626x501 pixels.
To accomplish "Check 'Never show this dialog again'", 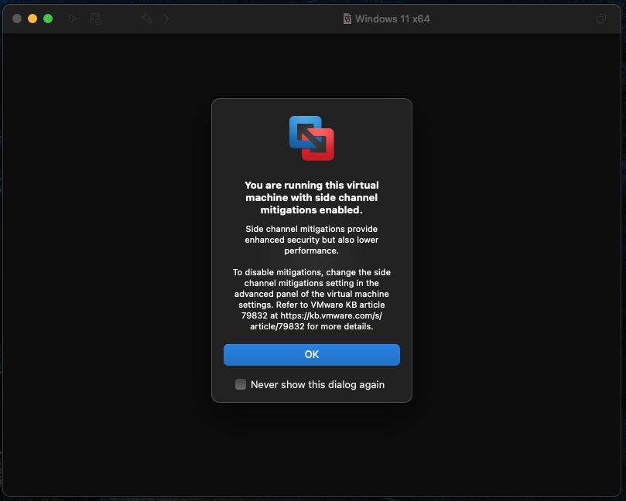I will (x=241, y=384).
